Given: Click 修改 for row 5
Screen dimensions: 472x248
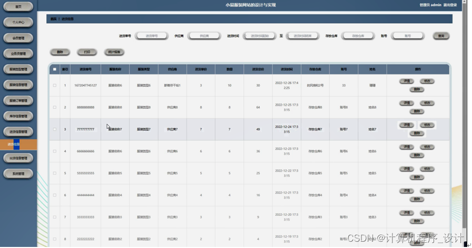Looking at the screenshot, I should click(427, 169).
